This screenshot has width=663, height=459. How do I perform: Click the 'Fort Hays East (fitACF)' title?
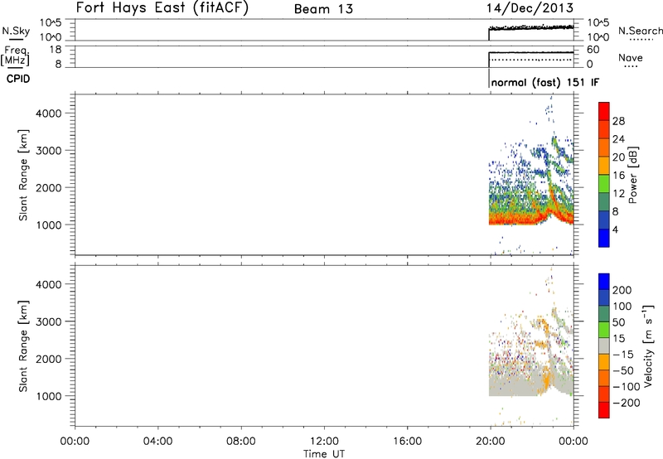pos(162,7)
